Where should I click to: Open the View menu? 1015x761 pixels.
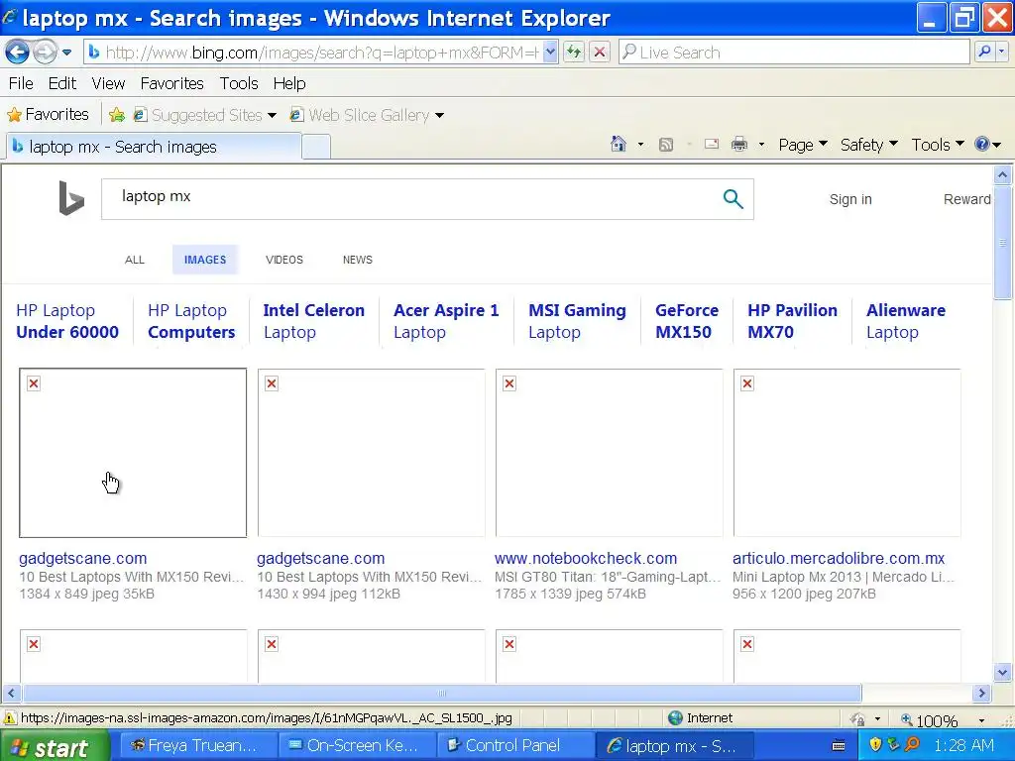point(108,83)
